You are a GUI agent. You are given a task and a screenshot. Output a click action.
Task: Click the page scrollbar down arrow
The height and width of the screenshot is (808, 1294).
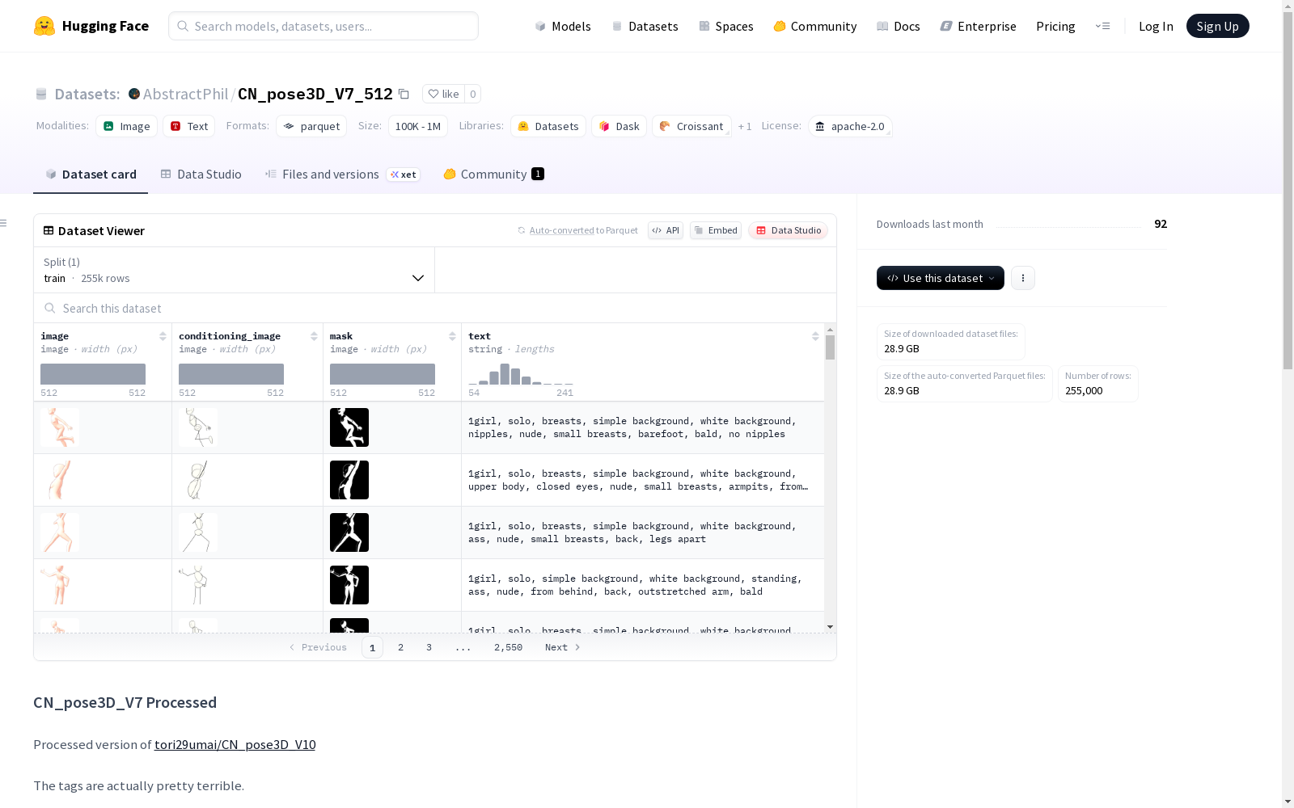[1288, 802]
